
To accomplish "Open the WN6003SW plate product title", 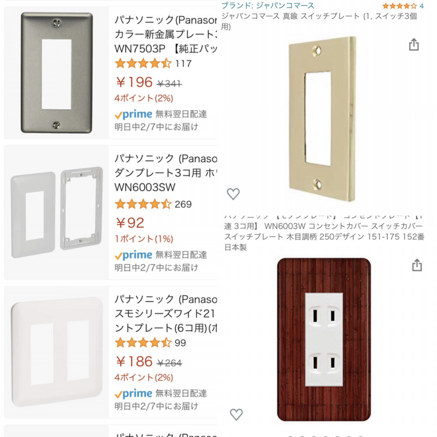I will 166,173.
